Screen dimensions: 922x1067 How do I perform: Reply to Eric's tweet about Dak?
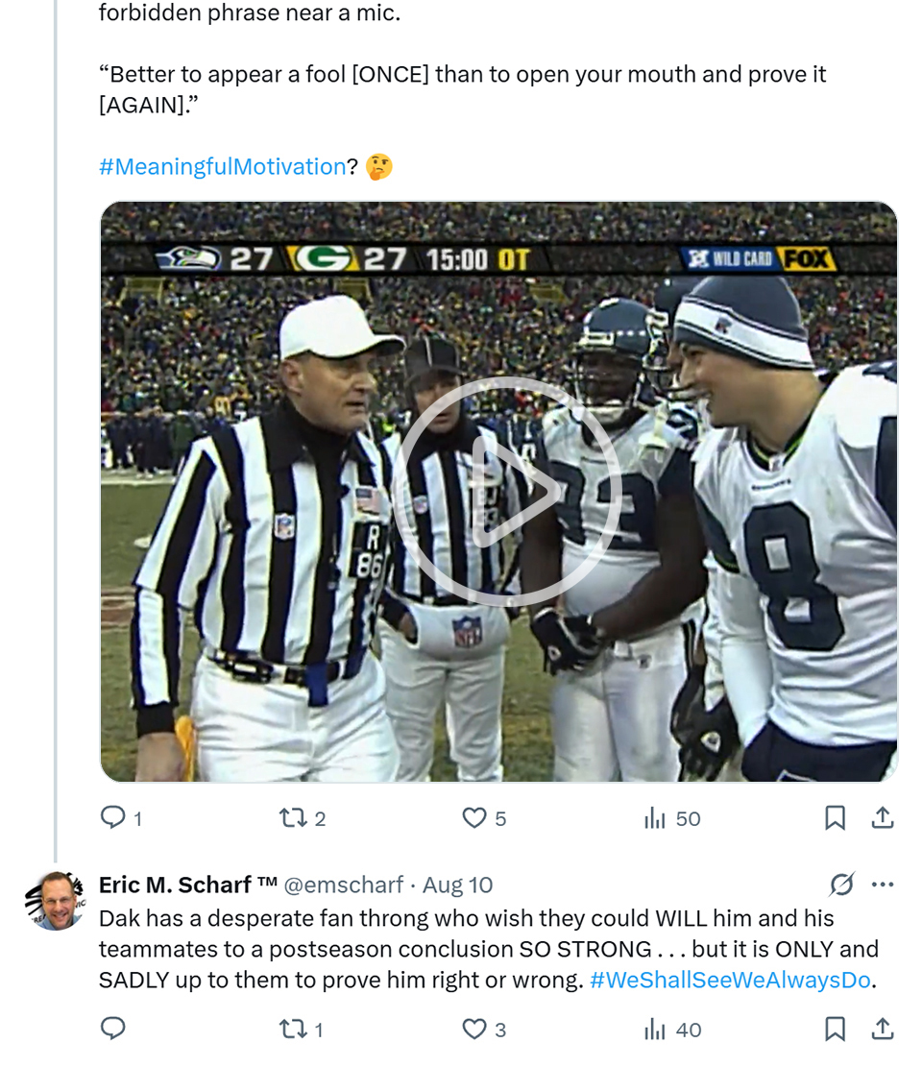click(113, 1030)
